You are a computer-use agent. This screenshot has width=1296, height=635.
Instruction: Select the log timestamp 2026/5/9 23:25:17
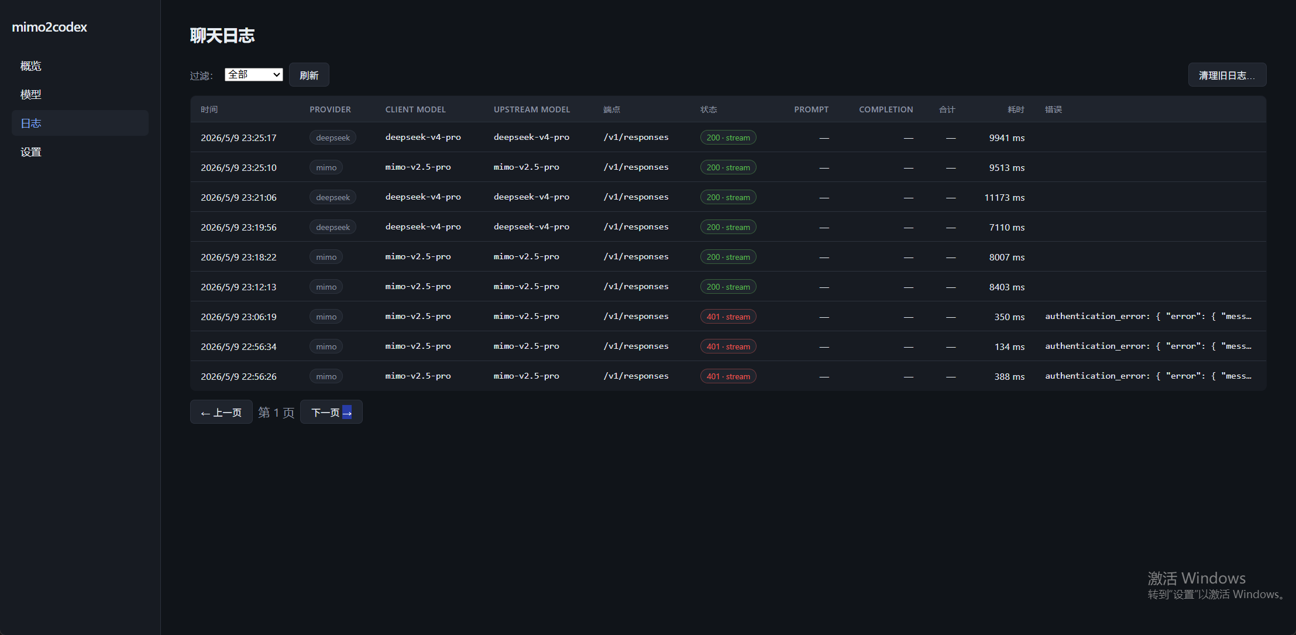pos(239,138)
